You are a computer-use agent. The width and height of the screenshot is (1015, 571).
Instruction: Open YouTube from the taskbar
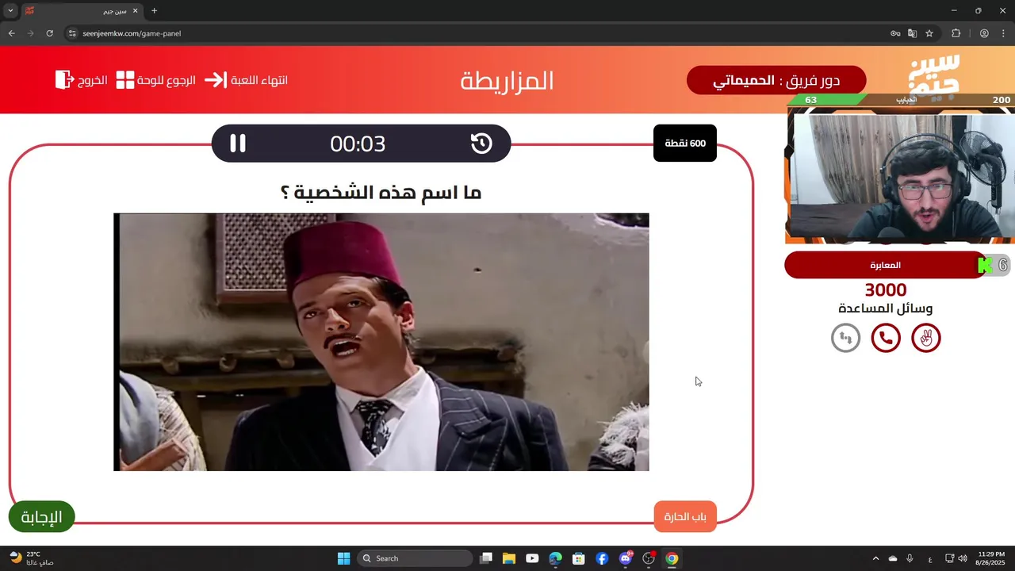tap(532, 558)
